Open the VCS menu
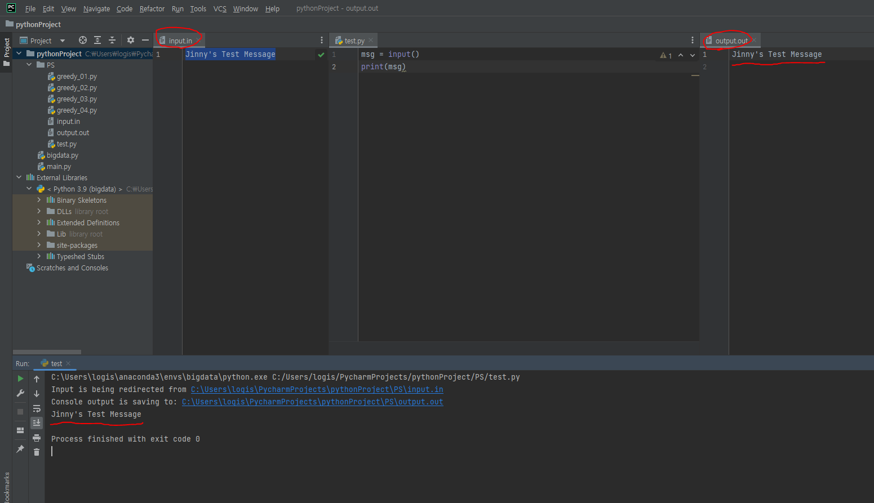Viewport: 874px width, 503px height. [x=220, y=8]
